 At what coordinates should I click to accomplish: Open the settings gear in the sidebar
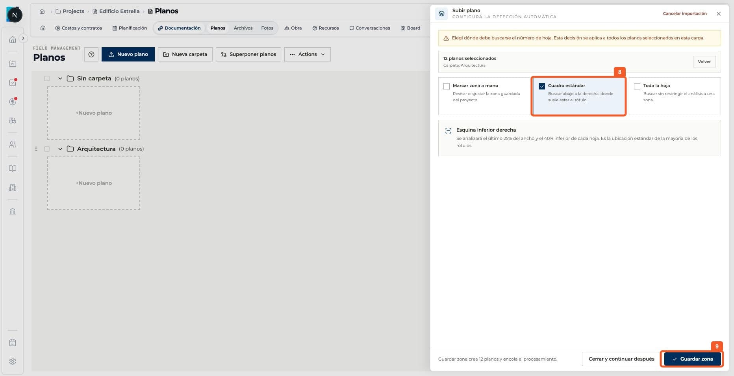[13, 361]
